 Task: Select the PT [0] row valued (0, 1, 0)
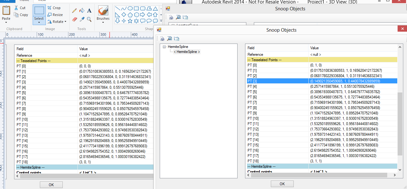321,65
